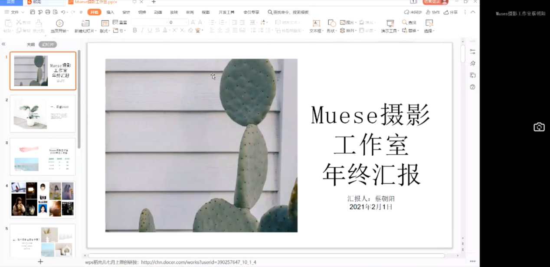Click the undo arrow icon
The image size is (550, 267).
[63, 12]
